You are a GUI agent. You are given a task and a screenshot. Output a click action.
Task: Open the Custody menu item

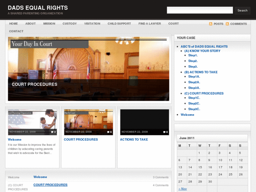(x=70, y=24)
